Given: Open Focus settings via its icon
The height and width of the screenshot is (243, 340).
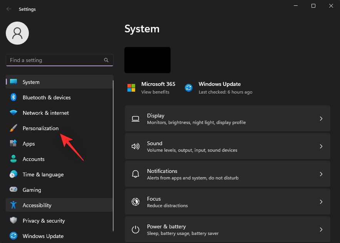Looking at the screenshot, I should click(136, 201).
